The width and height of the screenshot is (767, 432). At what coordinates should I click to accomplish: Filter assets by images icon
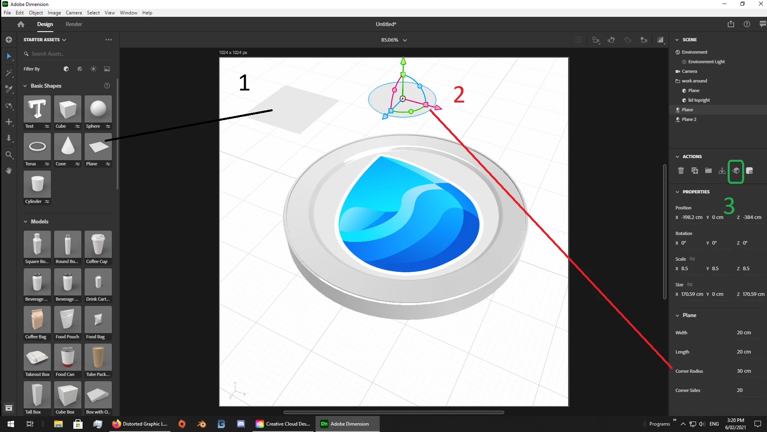point(107,69)
